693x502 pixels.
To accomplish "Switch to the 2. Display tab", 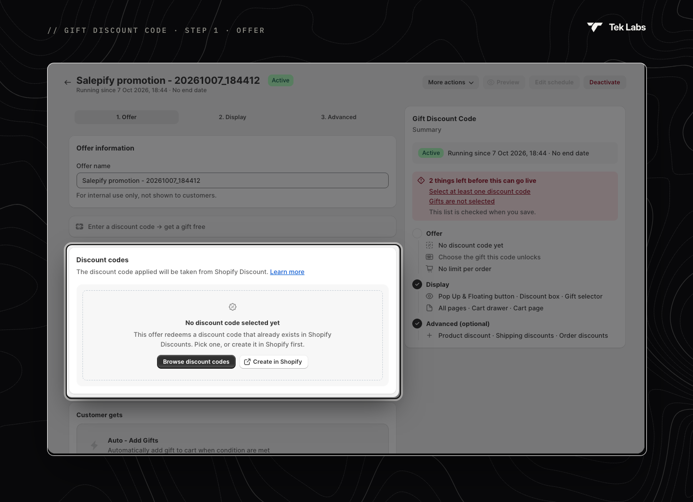I will [x=233, y=117].
